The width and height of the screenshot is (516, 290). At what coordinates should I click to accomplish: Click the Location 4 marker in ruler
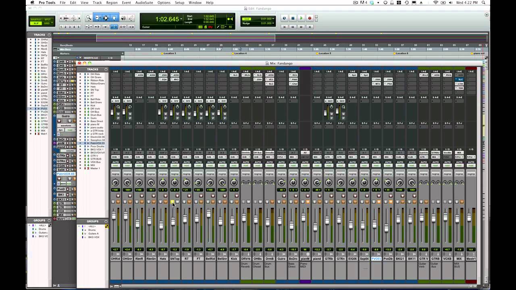(x=239, y=53)
